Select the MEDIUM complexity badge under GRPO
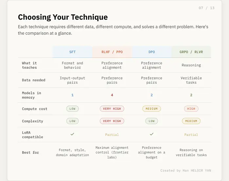This screenshot has height=181, width=229. click(191, 121)
